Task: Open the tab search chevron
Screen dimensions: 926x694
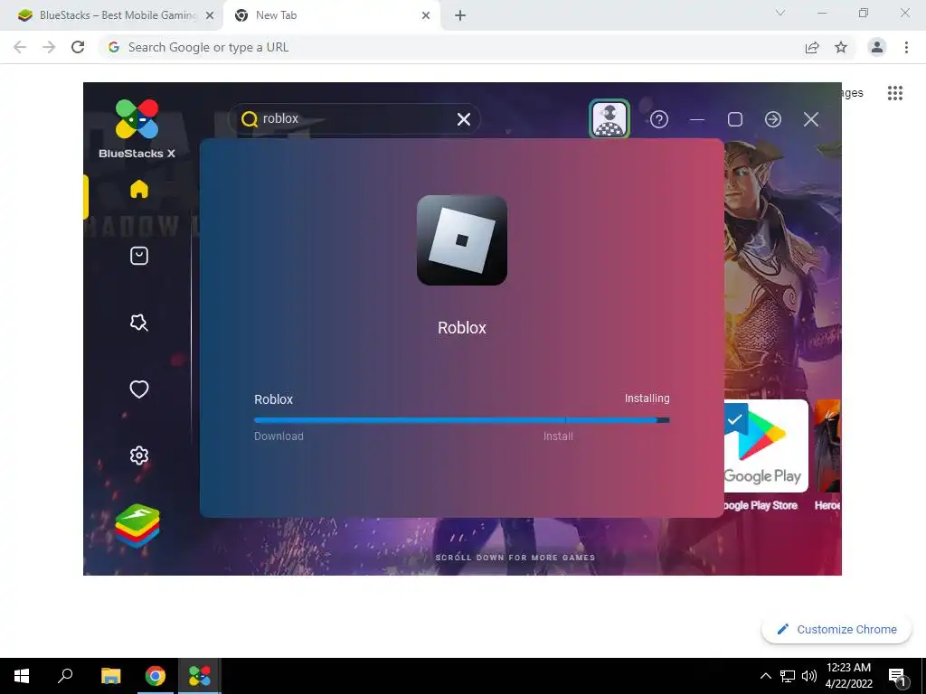Action: click(x=780, y=13)
